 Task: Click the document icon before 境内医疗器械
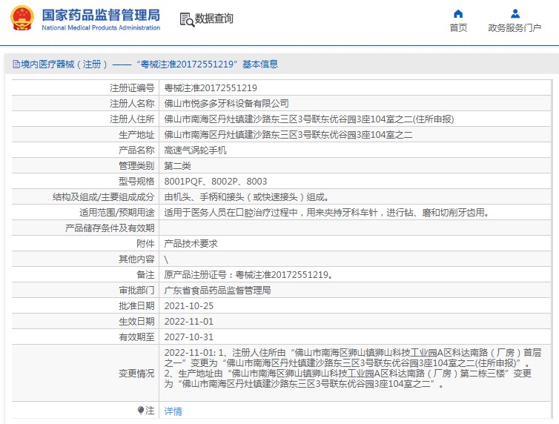coord(16,64)
